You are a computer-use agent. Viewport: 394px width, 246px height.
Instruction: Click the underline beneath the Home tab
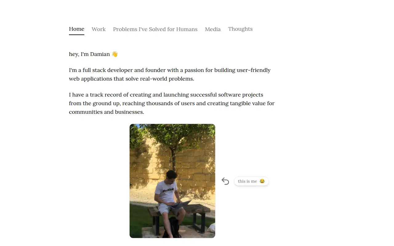tap(77, 34)
